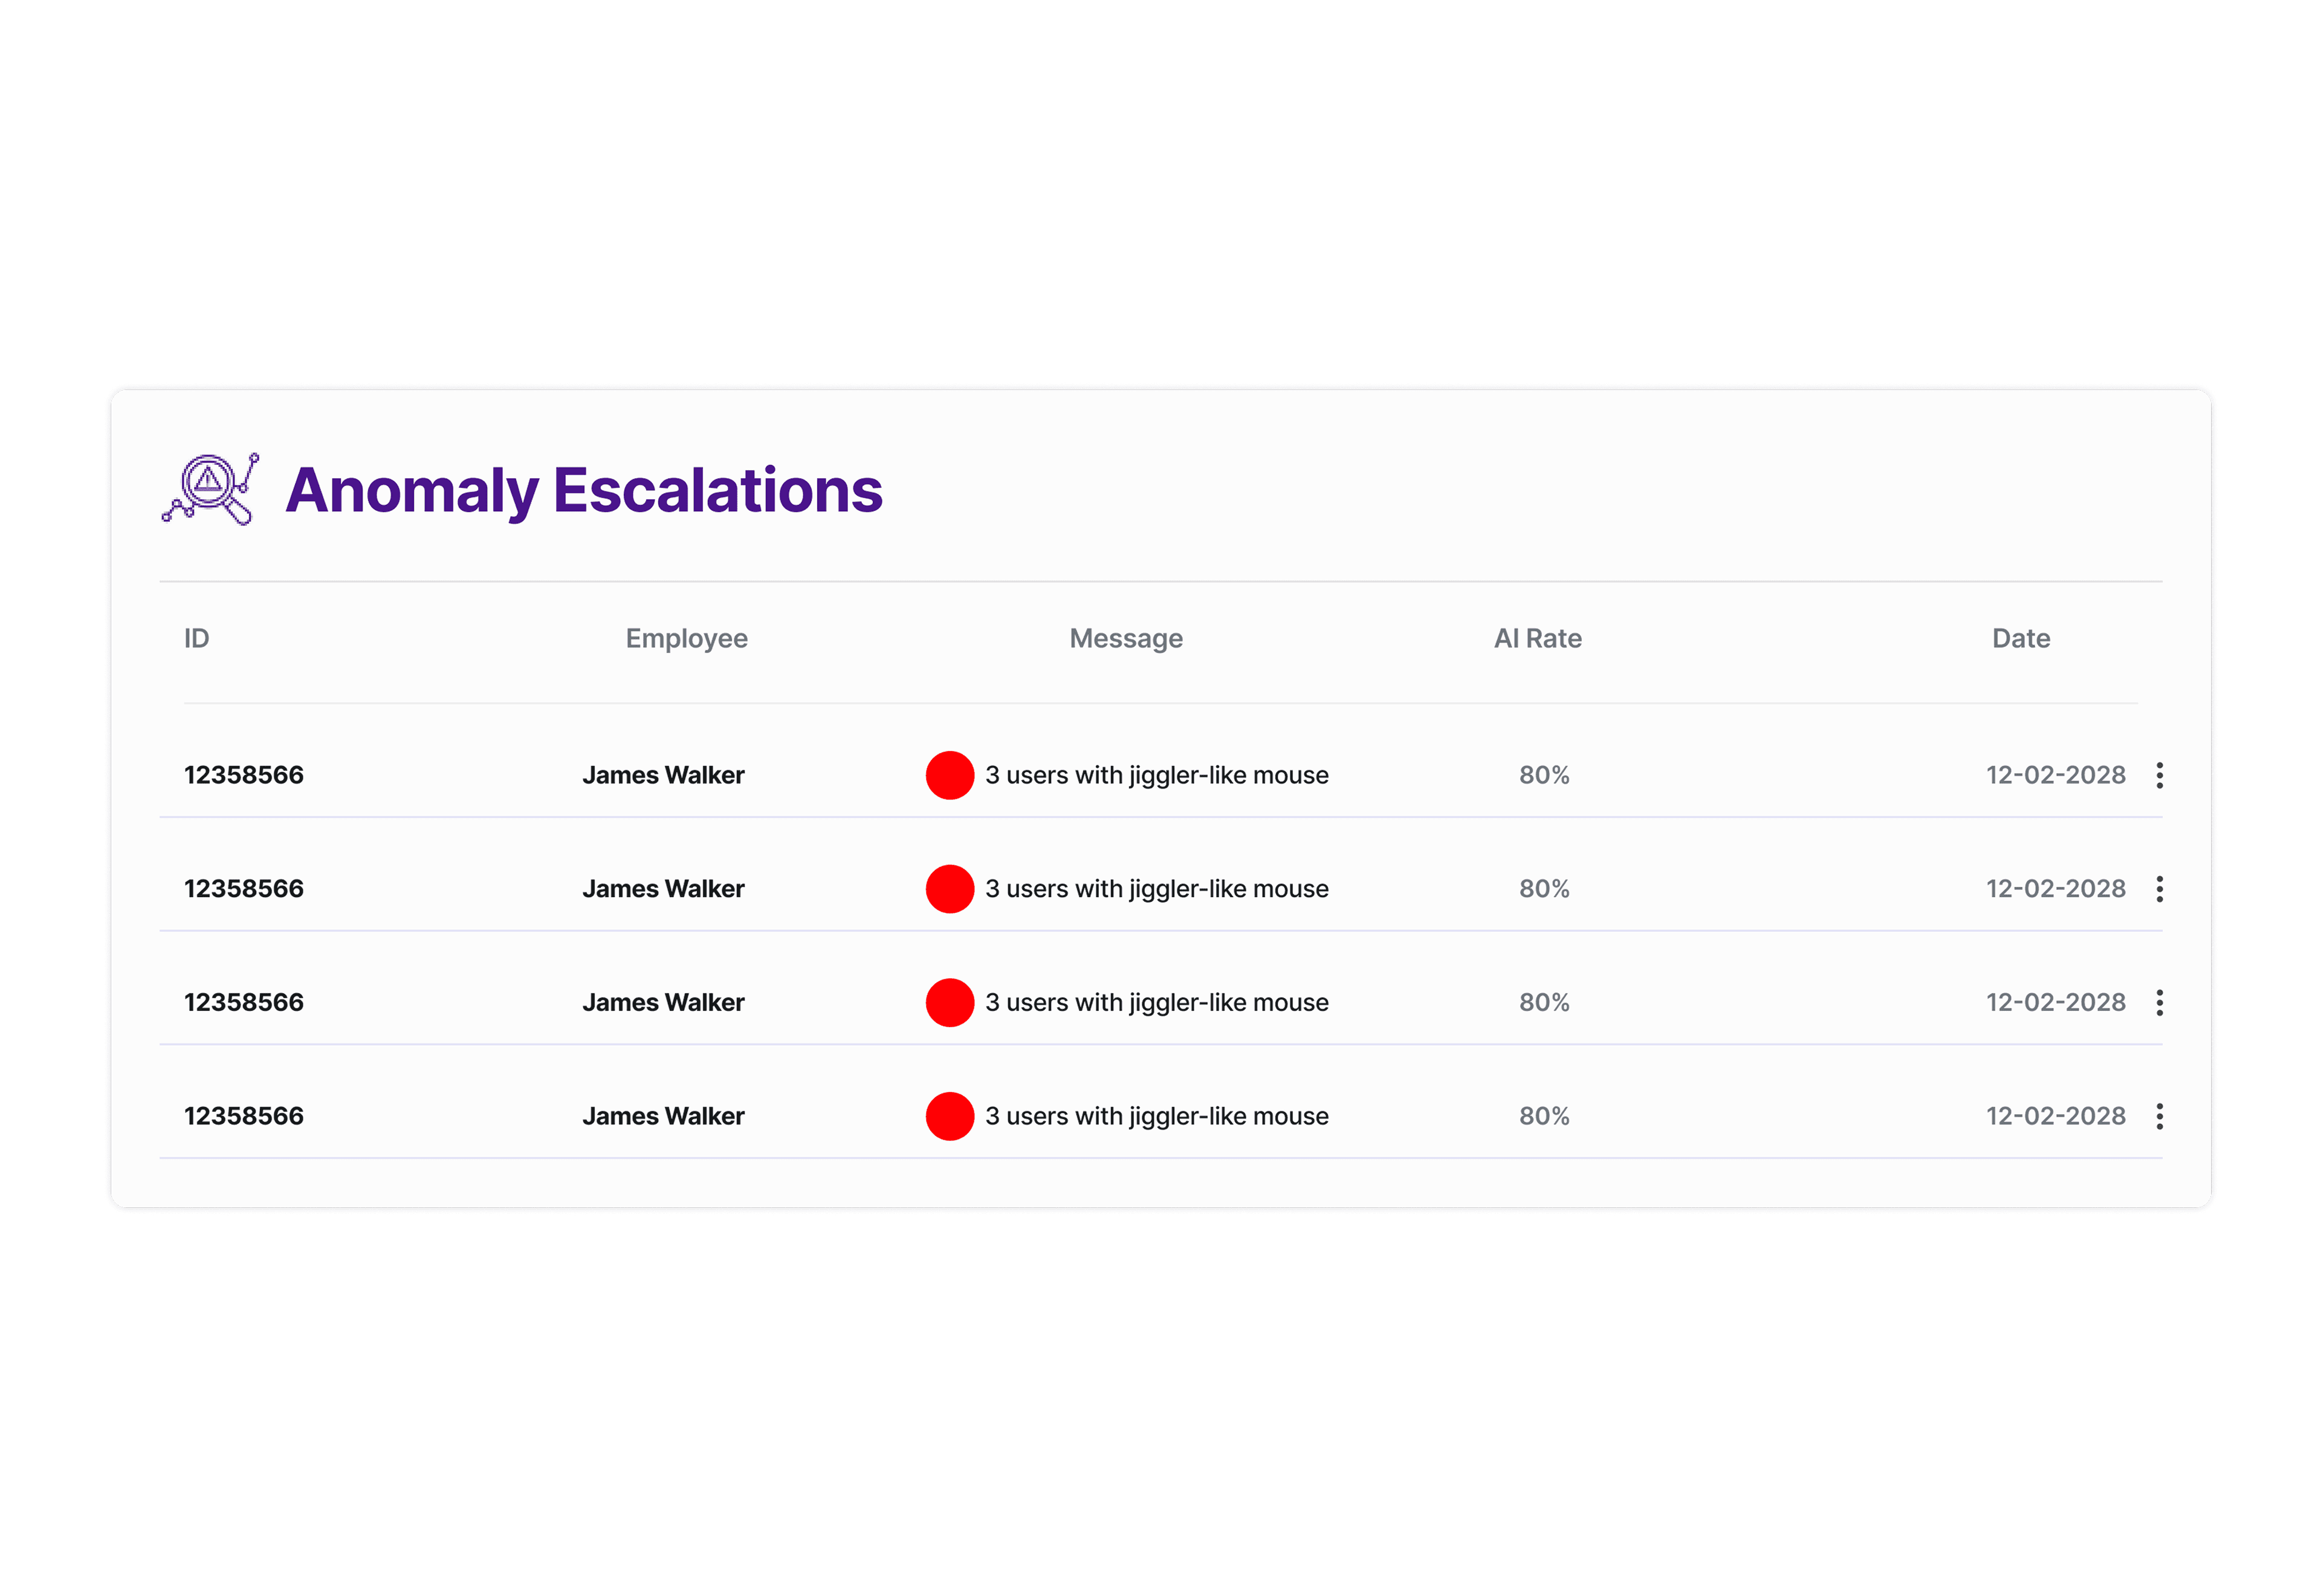Image resolution: width=2321 pixels, height=1596 pixels.
Task: Sort the table by the Date column
Action: tap(2021, 638)
